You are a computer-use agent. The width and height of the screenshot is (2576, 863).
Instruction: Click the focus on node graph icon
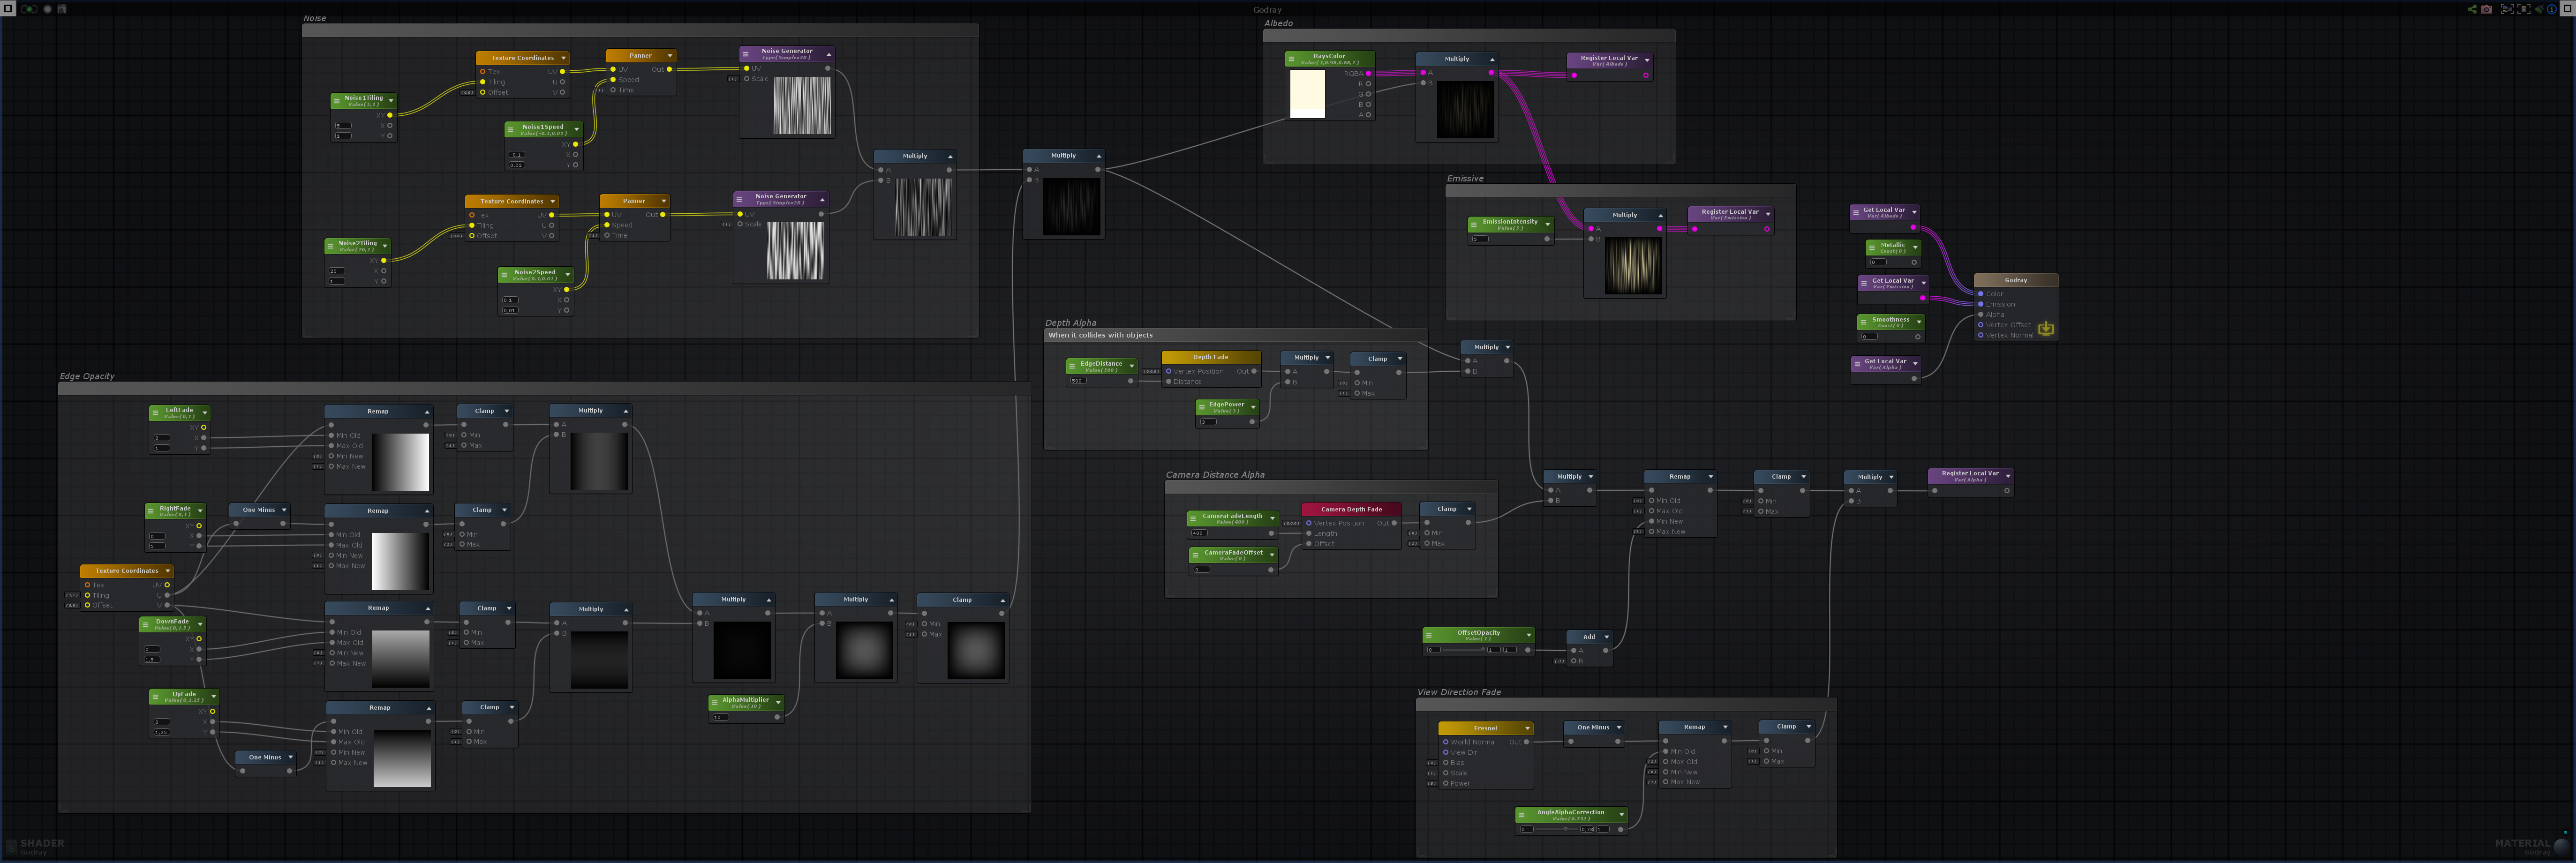2506,9
